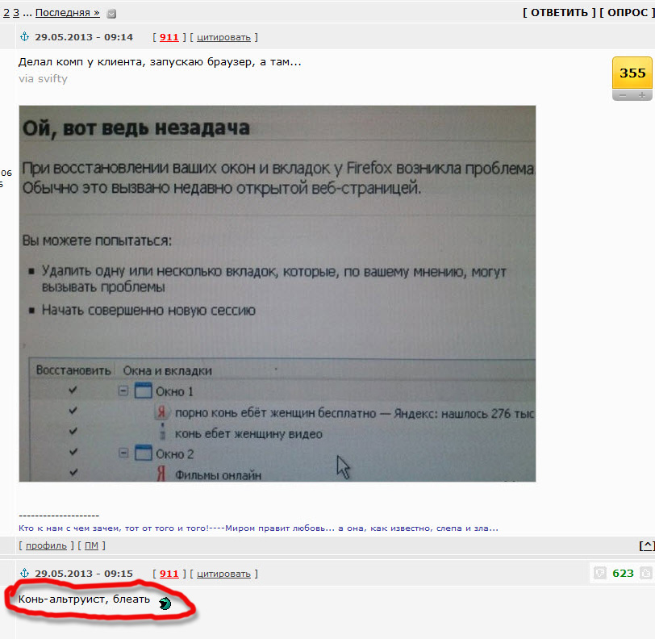The width and height of the screenshot is (655, 639).
Task: Open the ПМ private message link
Action: pyautogui.click(x=91, y=546)
